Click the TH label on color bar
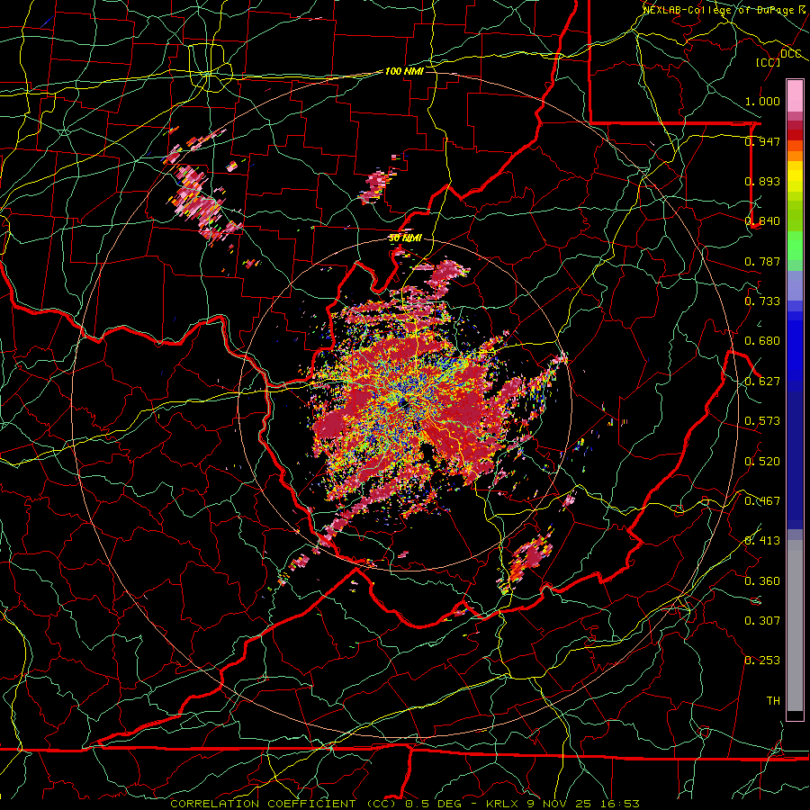The image size is (810, 810). 773,700
